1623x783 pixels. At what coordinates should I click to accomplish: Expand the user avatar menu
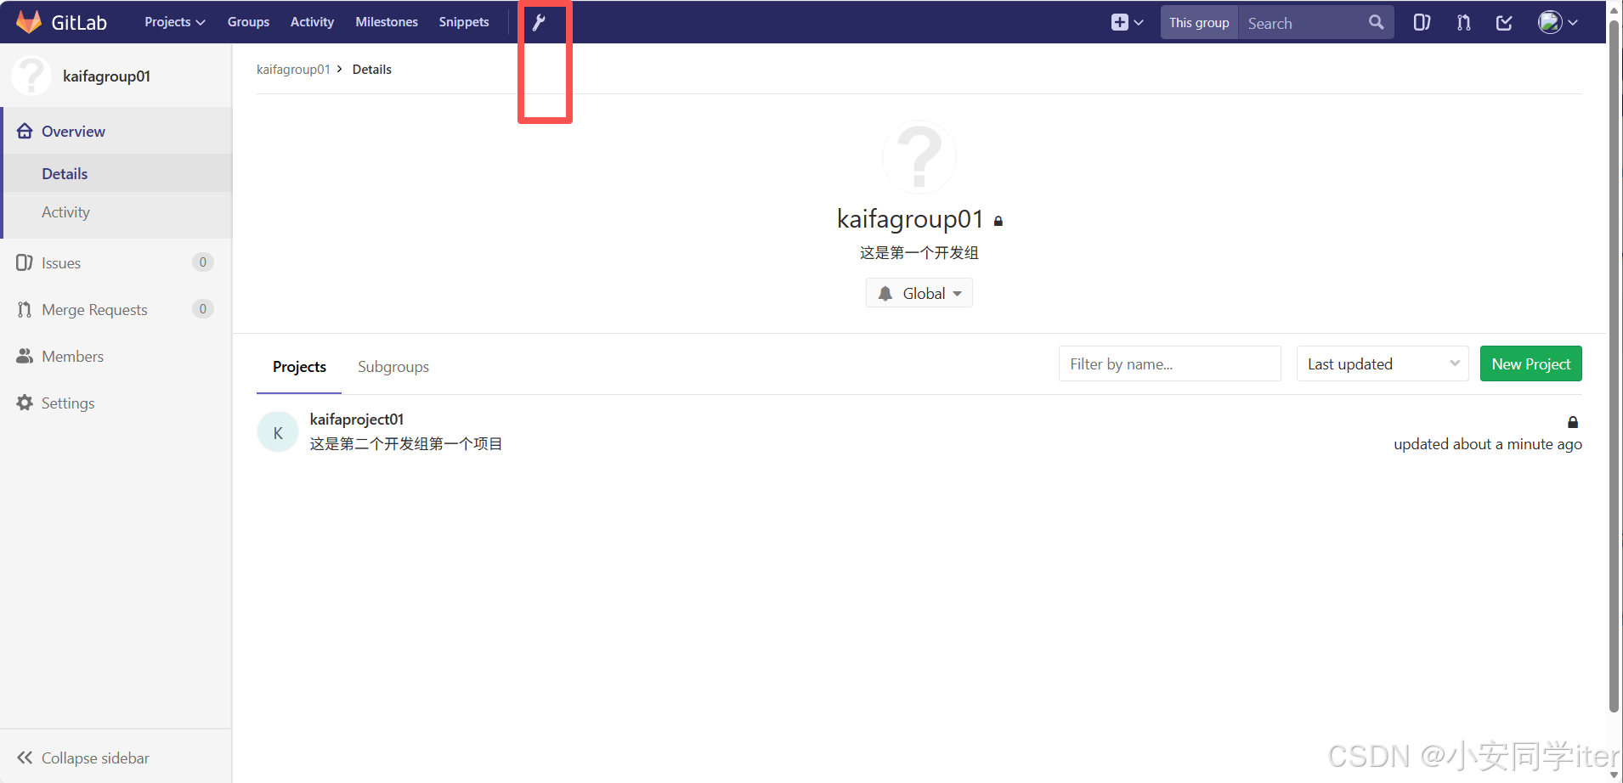(x=1558, y=23)
